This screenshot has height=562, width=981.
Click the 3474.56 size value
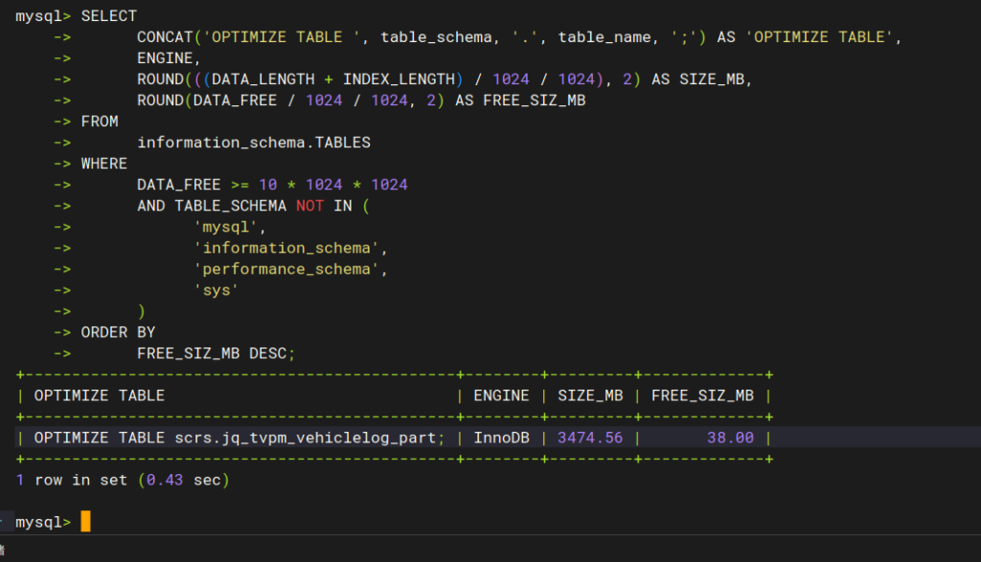(590, 438)
